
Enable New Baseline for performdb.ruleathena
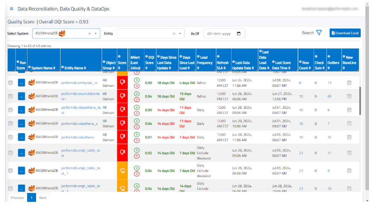click(x=349, y=137)
